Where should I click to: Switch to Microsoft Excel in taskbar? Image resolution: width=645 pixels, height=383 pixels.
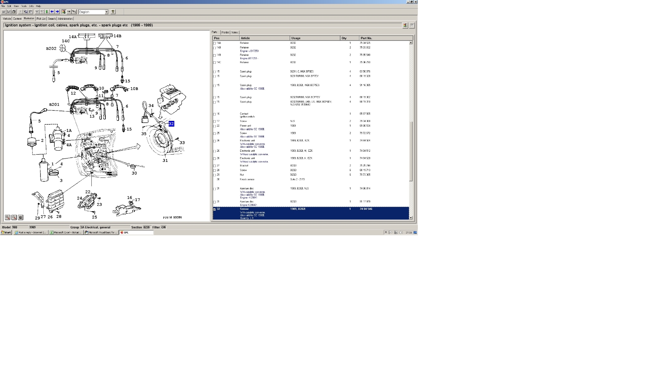[66, 232]
